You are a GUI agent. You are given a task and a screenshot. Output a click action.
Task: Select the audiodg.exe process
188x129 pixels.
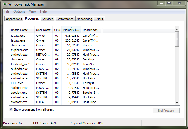click(x=56, y=69)
